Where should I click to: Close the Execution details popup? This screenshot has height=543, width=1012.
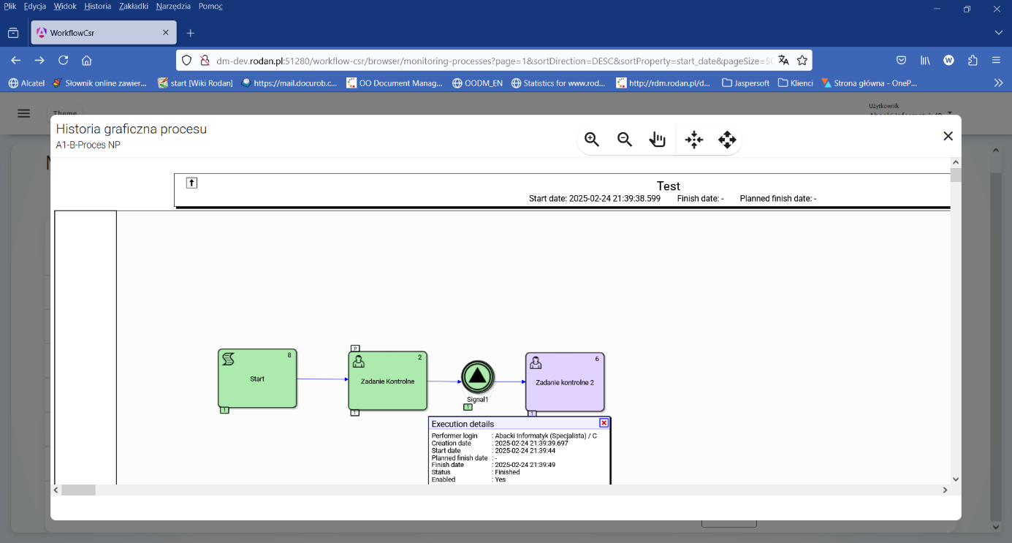click(x=603, y=423)
